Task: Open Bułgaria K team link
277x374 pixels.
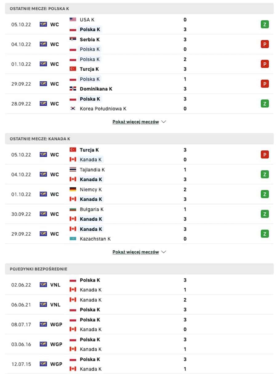Action: click(x=91, y=209)
